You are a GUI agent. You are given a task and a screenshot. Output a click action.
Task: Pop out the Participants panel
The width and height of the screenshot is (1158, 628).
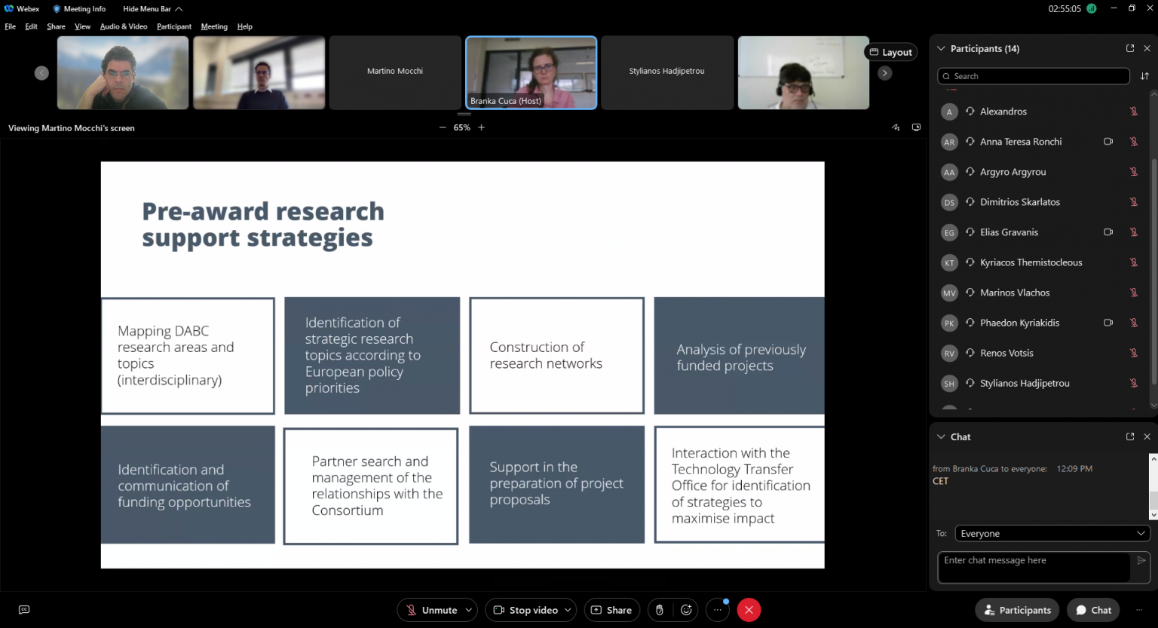tap(1130, 48)
